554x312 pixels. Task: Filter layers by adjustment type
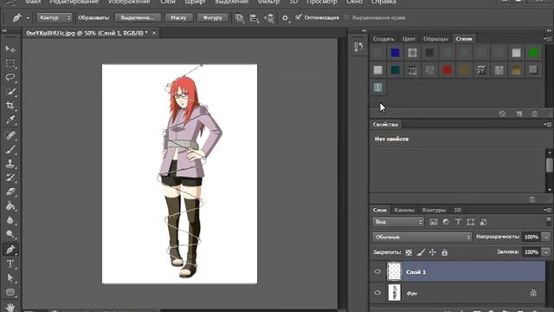[x=446, y=222]
